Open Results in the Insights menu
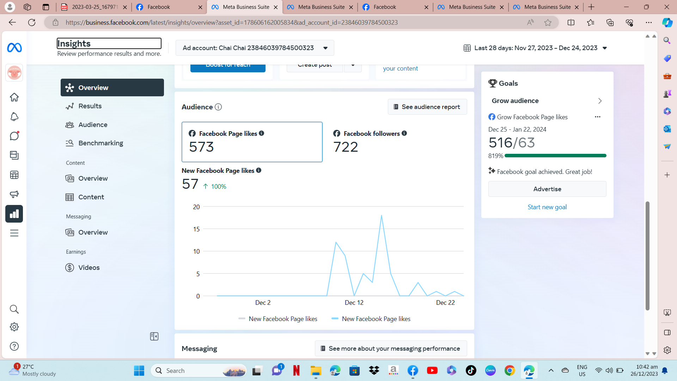 (x=112, y=106)
